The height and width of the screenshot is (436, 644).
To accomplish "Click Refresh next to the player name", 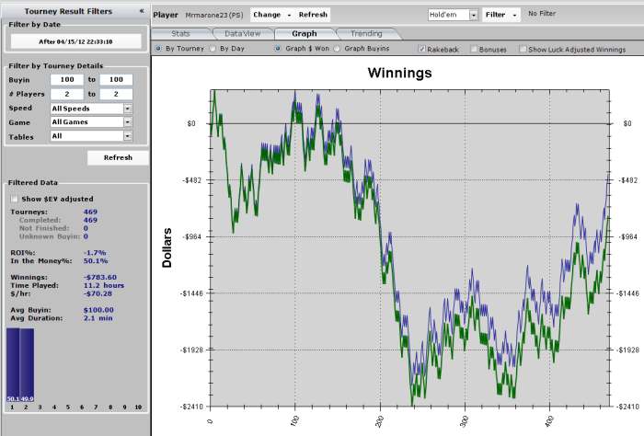I will click(313, 15).
